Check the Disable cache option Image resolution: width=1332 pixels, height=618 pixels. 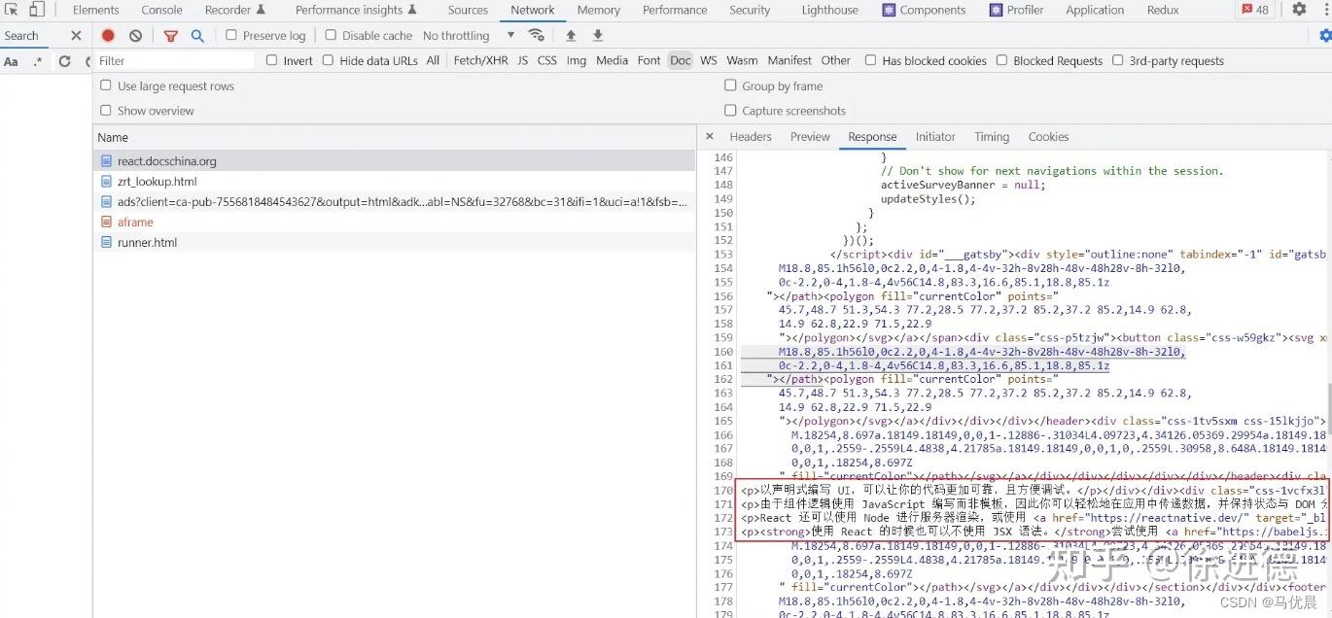331,35
